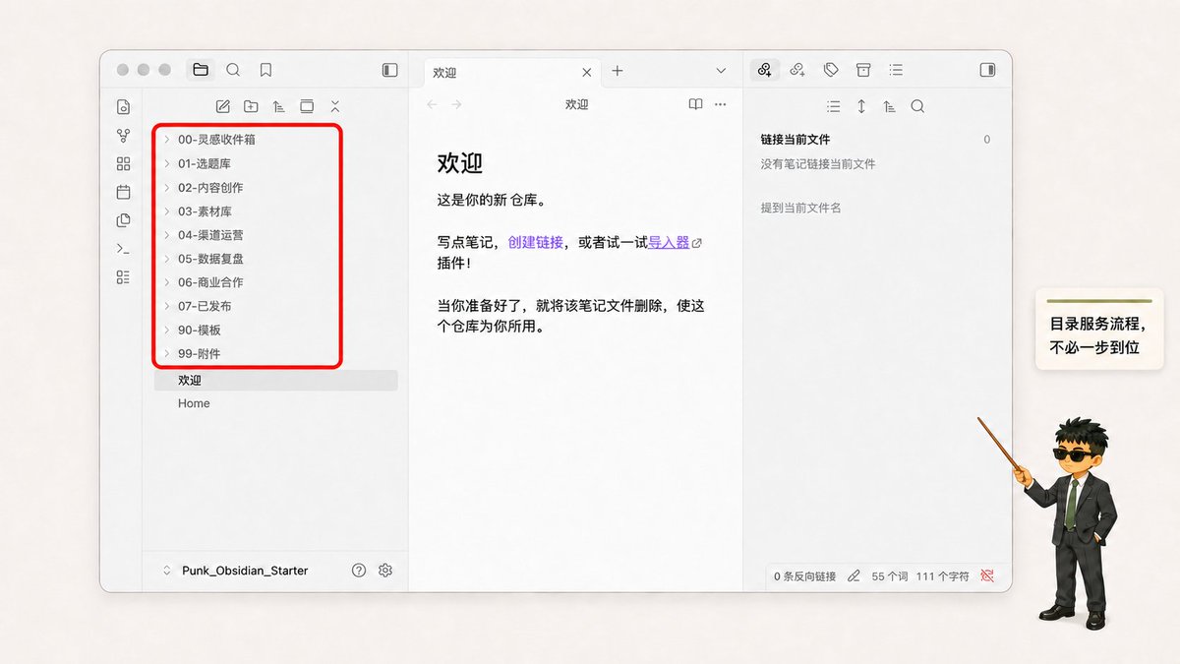This screenshot has height=664, width=1180.
Task: Create a new note icon
Action: (223, 106)
